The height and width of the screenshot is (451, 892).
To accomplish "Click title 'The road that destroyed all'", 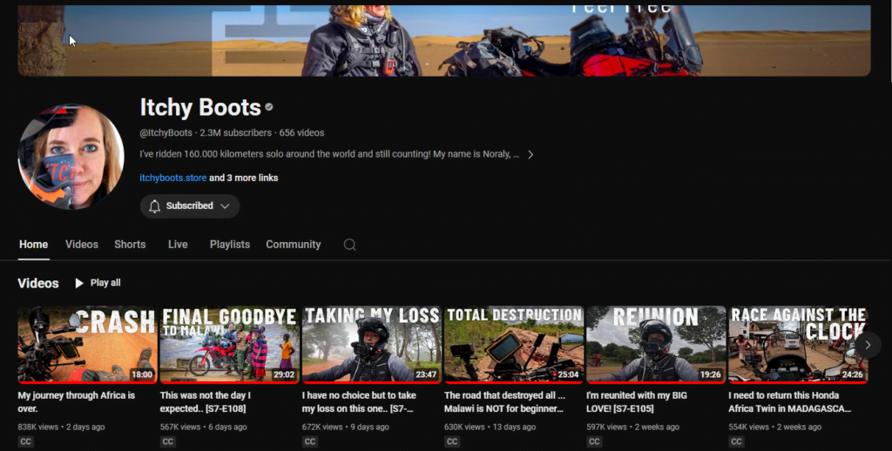I will point(504,402).
